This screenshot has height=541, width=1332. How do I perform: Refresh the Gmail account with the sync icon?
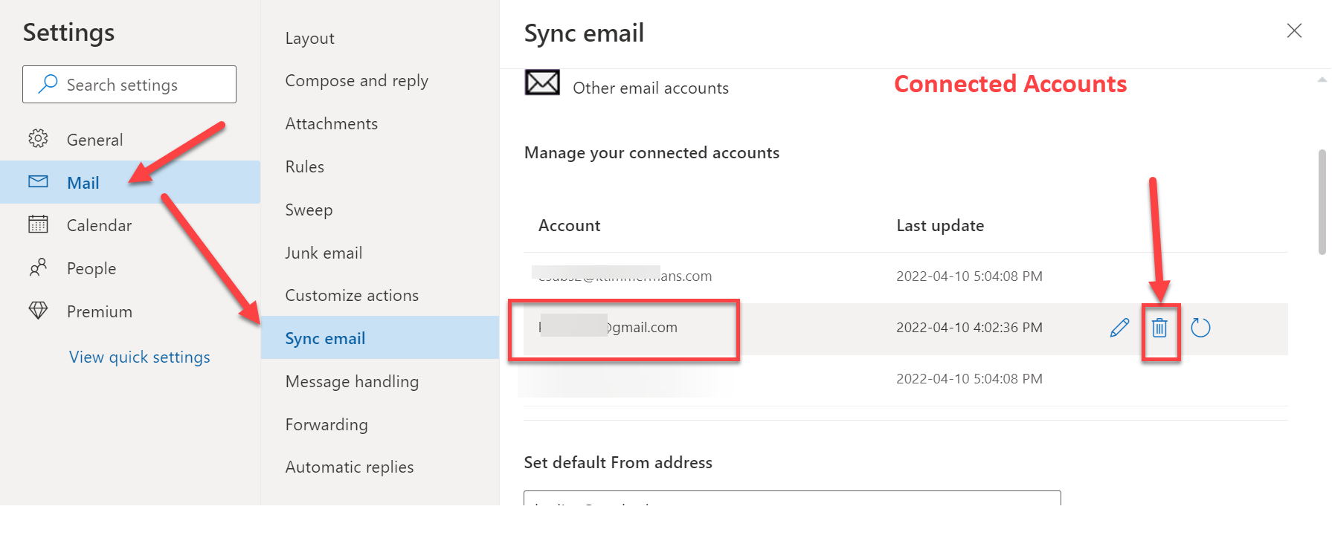pos(1200,328)
